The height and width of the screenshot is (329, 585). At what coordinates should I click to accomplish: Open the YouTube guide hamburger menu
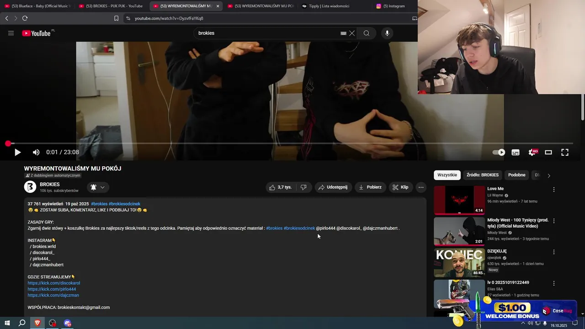(11, 33)
